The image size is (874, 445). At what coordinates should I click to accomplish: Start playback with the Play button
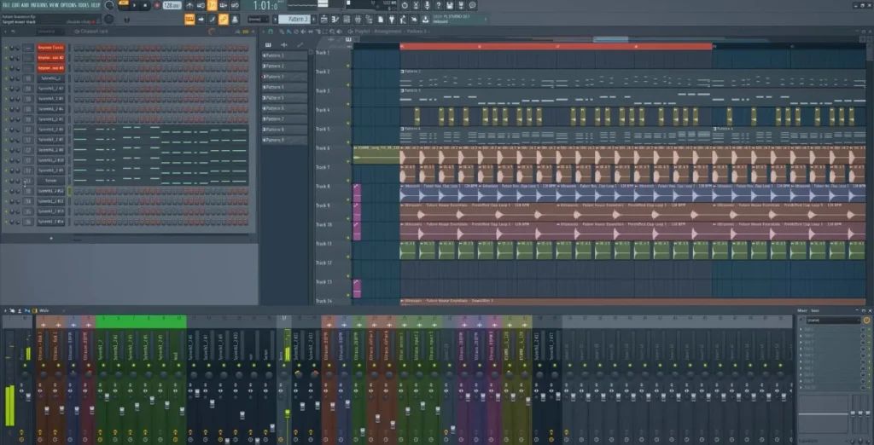pyautogui.click(x=134, y=5)
